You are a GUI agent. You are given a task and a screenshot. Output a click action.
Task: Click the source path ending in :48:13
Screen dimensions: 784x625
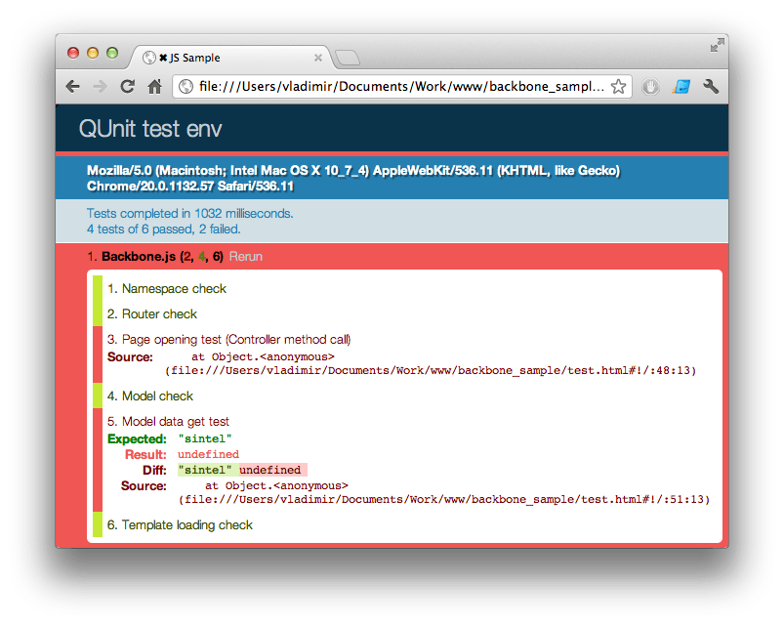[431, 370]
